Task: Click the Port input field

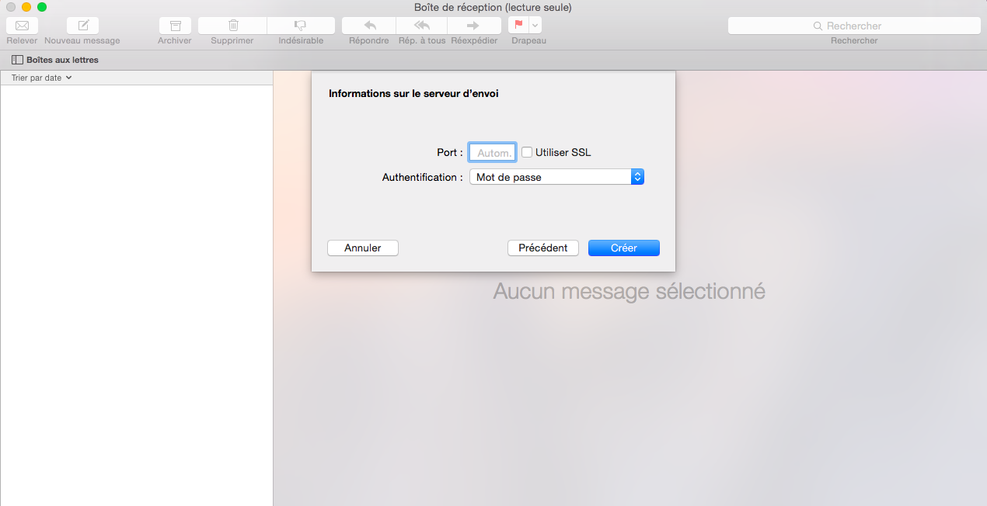Action: pos(493,153)
